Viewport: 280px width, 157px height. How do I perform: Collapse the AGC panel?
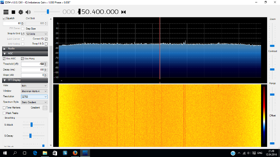point(25,53)
